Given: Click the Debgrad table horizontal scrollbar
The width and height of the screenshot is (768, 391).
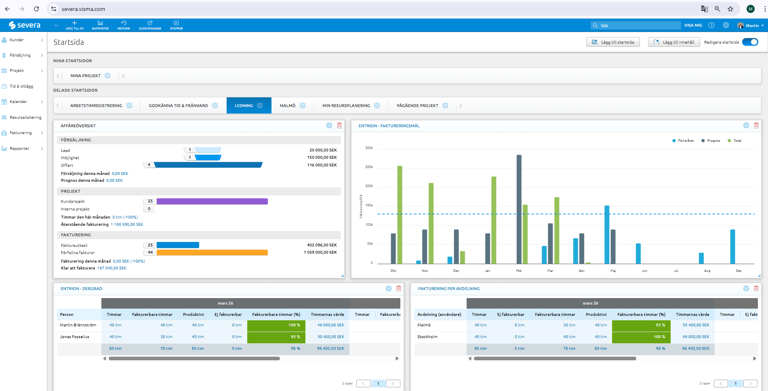Looking at the screenshot, I should click(194, 358).
